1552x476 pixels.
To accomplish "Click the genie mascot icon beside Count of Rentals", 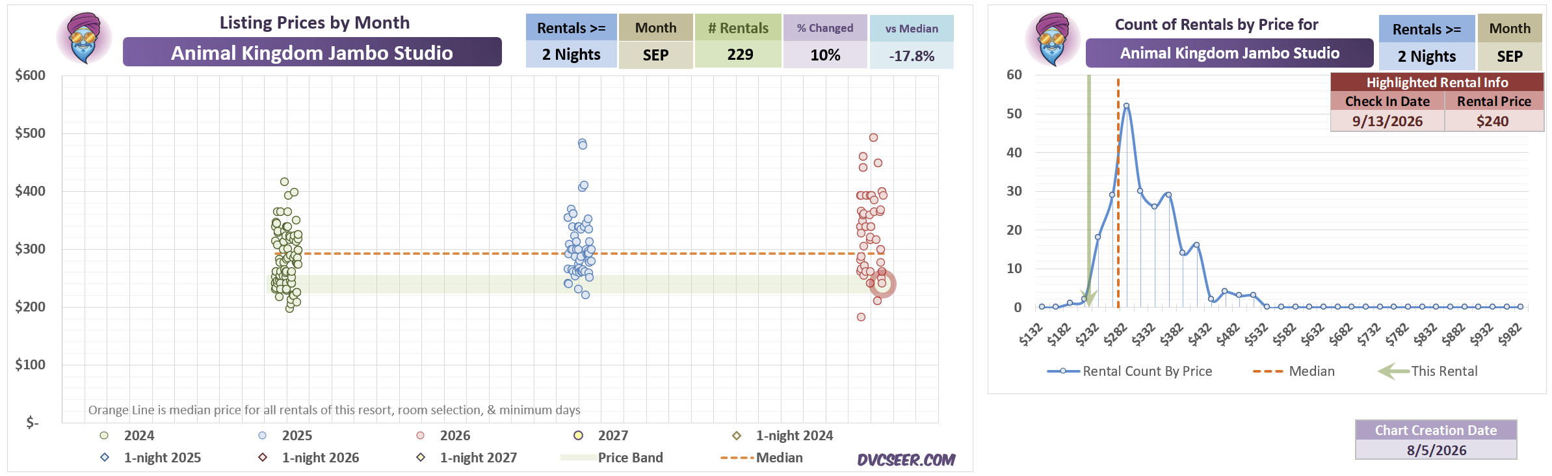I will click(x=1053, y=39).
